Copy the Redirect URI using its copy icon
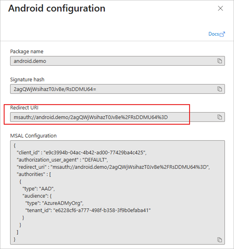234x249 pixels. point(220,117)
